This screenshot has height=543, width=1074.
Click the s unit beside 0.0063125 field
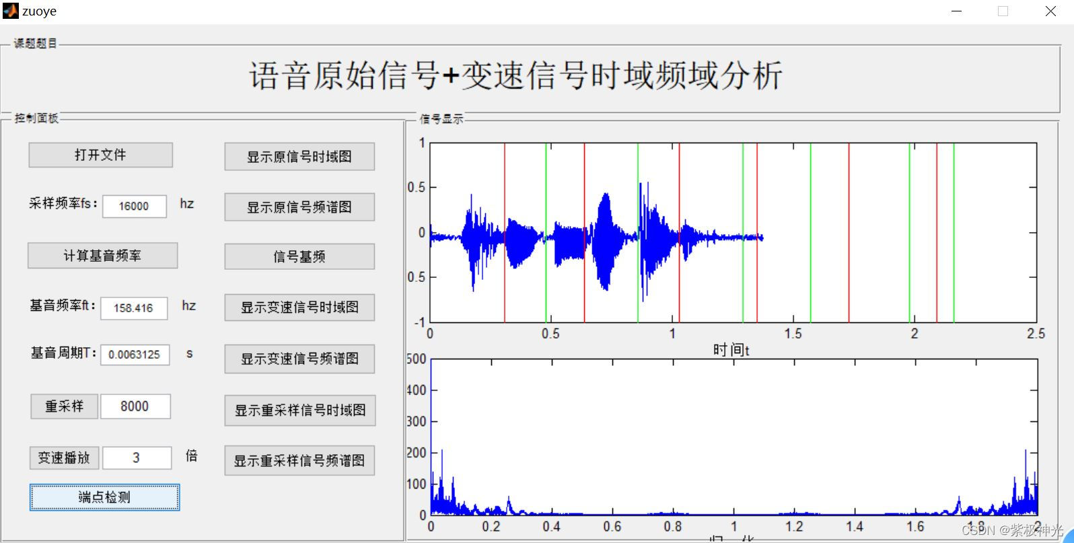(190, 353)
